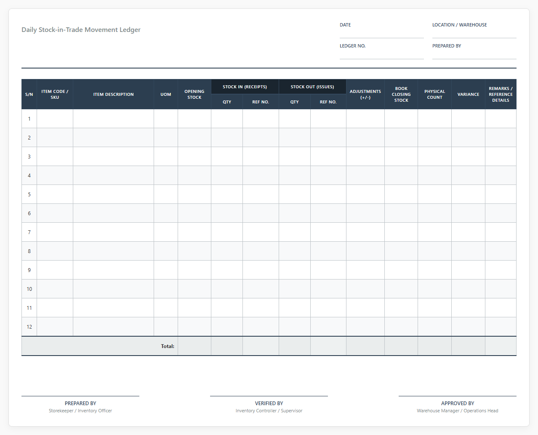Click the UOM cell in row 3
538x435 pixels.
(166, 156)
